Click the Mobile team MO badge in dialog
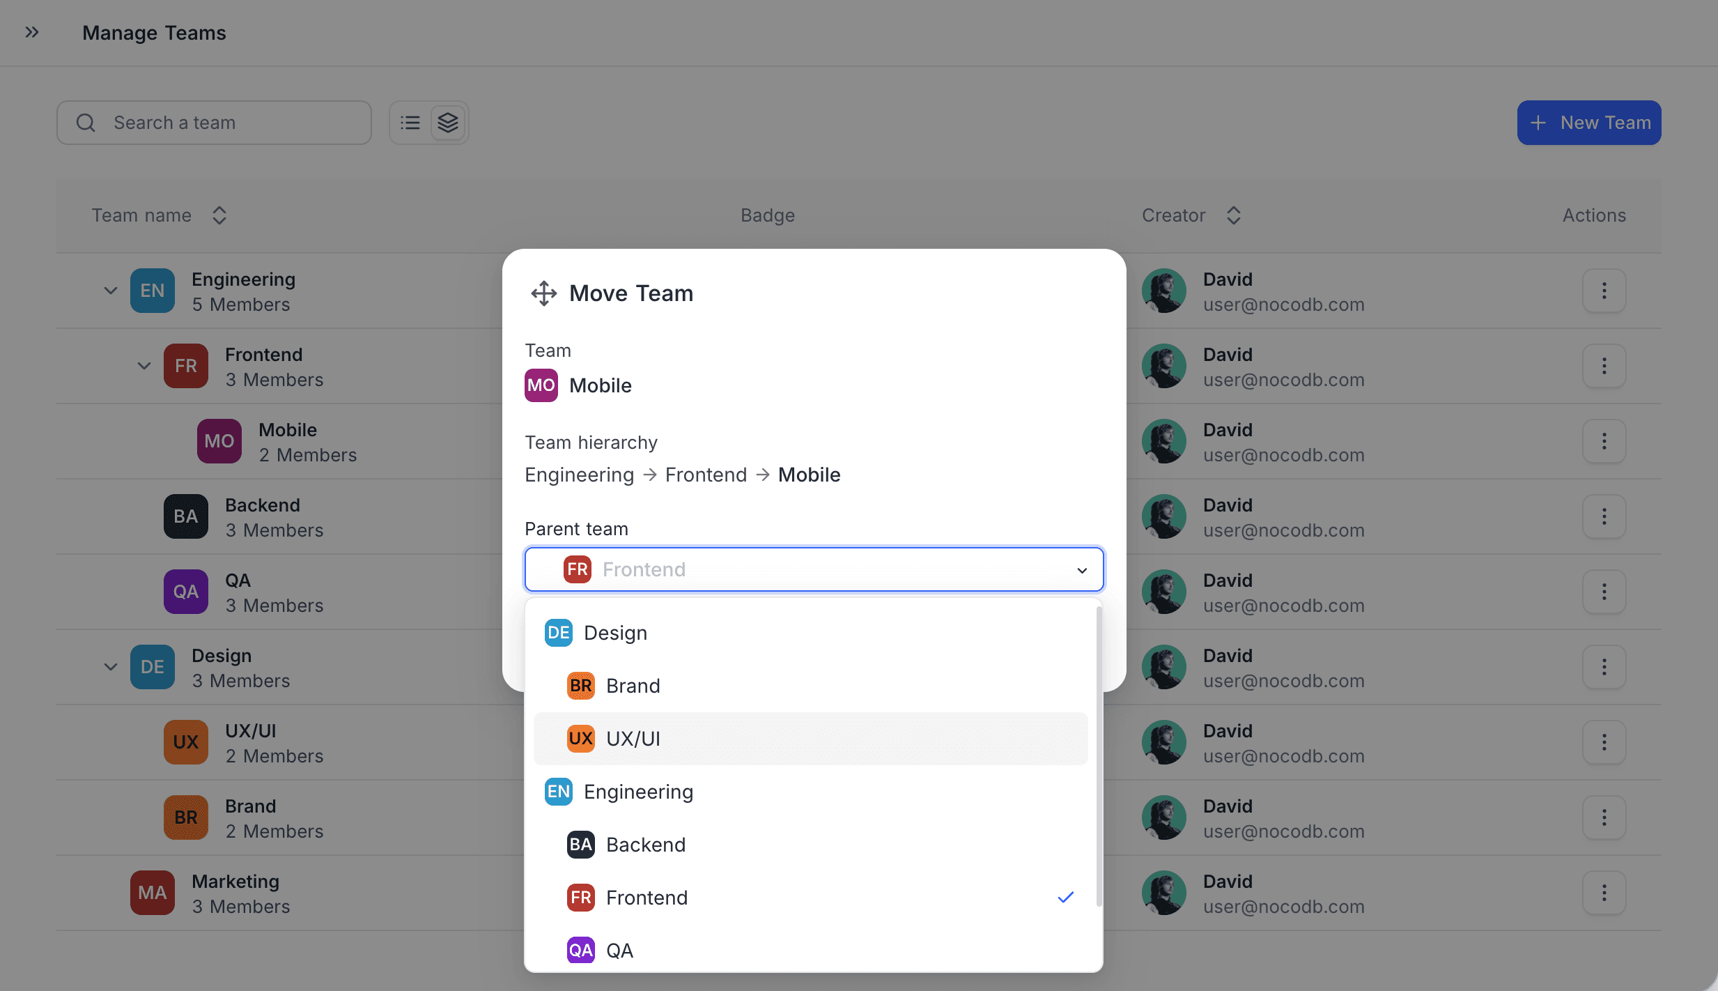1718x991 pixels. pyautogui.click(x=541, y=385)
